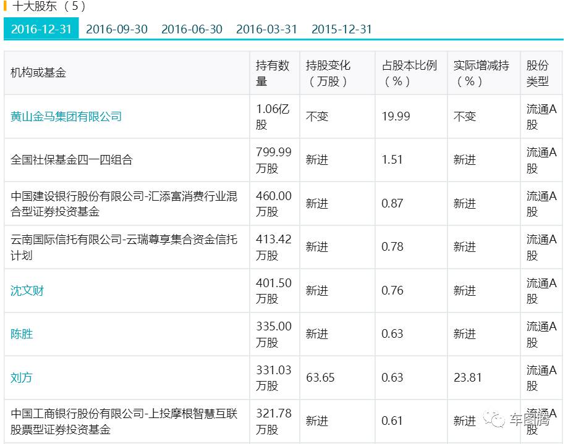Screen dimensions: 568x444
Task: Click the 1.51 share ratio cell
Action: [392, 160]
